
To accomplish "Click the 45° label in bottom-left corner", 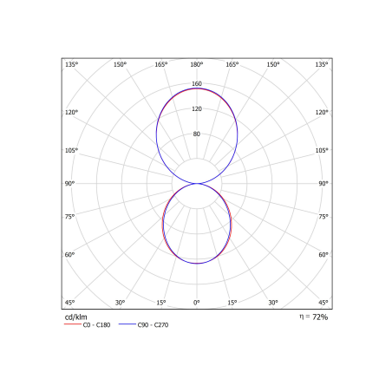I will 69,303.
